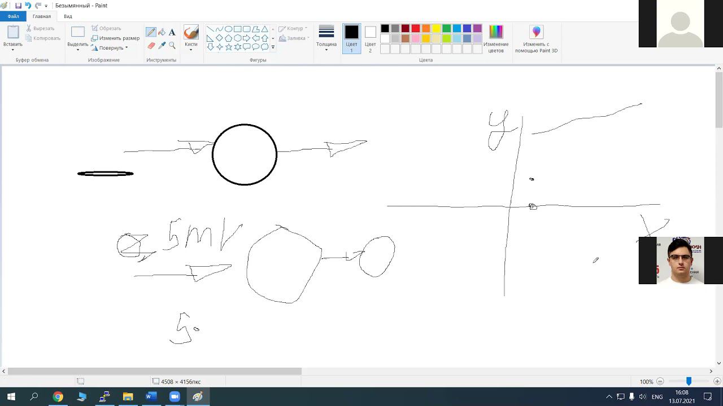Image resolution: width=723 pixels, height=406 pixels.
Task: Activate Цвет 2 (Color 2) selector
Action: (370, 39)
